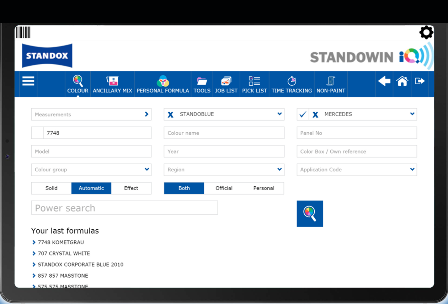Screen dimensions: 448x304
Task: Select the Automatic colour type
Action: coord(91,188)
